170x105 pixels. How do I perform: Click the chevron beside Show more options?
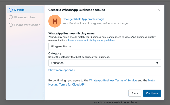[x=75, y=70]
